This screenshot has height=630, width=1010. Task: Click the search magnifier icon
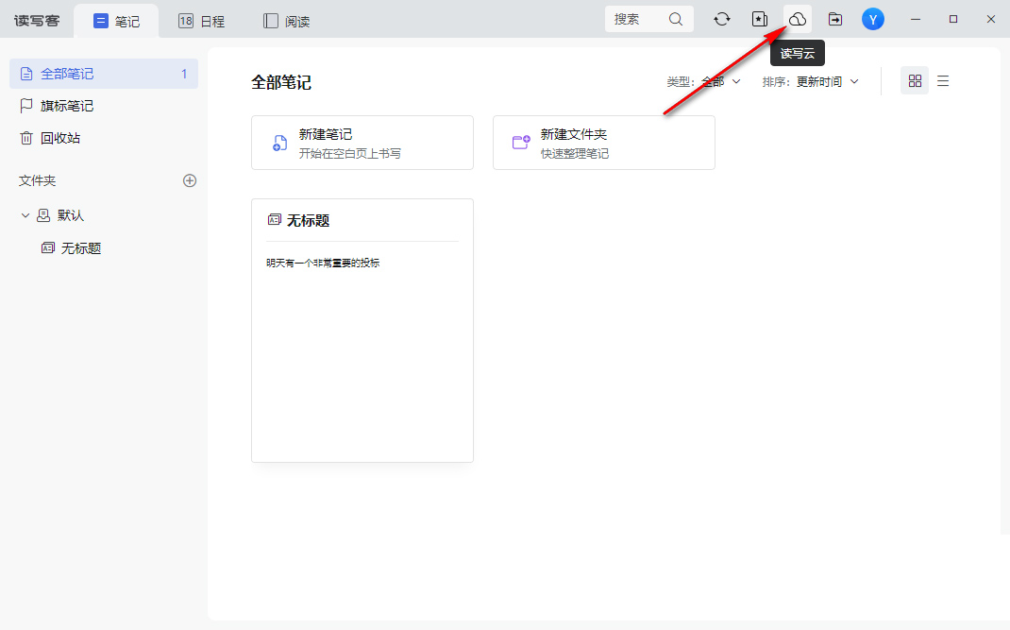click(676, 19)
